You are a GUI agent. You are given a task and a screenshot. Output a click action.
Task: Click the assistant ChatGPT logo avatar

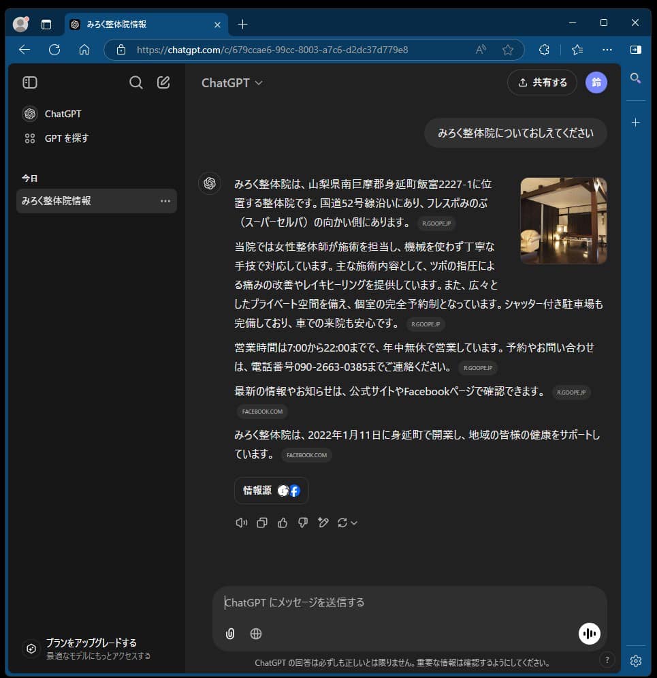coord(210,183)
